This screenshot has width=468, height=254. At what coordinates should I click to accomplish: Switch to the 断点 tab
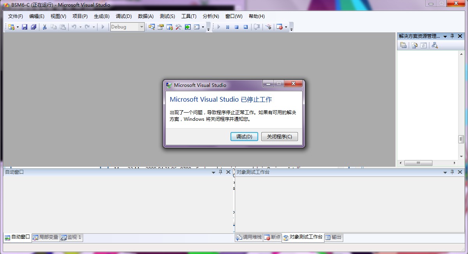click(x=272, y=237)
